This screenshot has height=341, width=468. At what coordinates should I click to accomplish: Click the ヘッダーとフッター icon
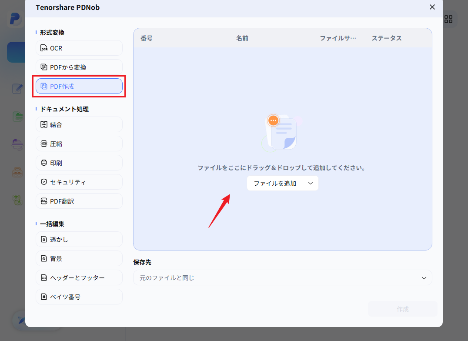pyautogui.click(x=44, y=277)
